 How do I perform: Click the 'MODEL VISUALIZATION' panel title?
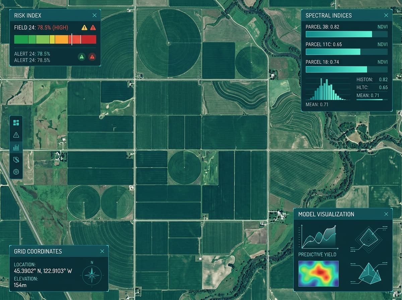pyautogui.click(x=326, y=214)
